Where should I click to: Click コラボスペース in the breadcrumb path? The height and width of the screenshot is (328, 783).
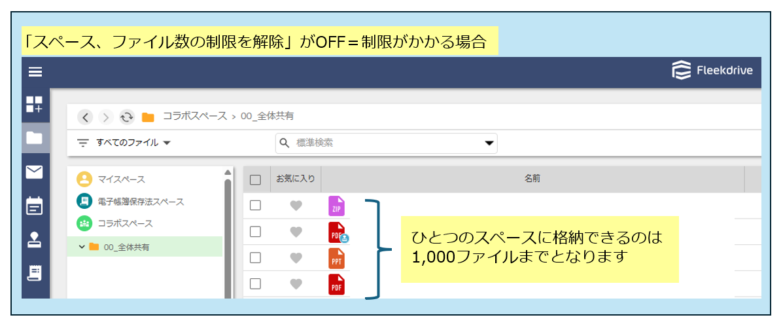pyautogui.click(x=195, y=117)
